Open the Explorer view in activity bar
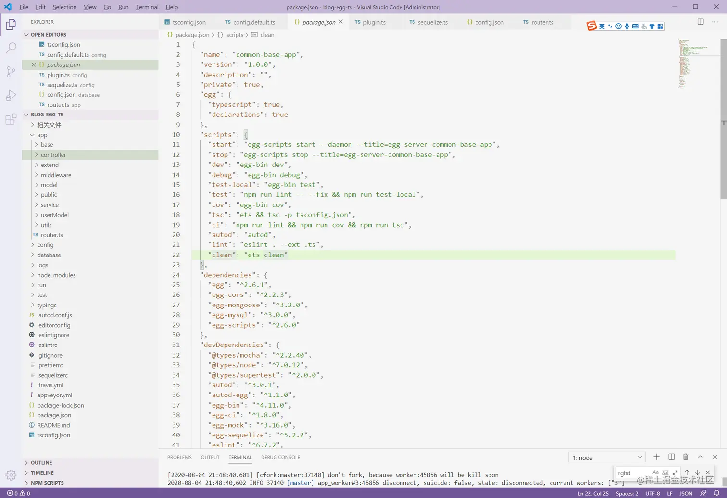 coord(11,25)
